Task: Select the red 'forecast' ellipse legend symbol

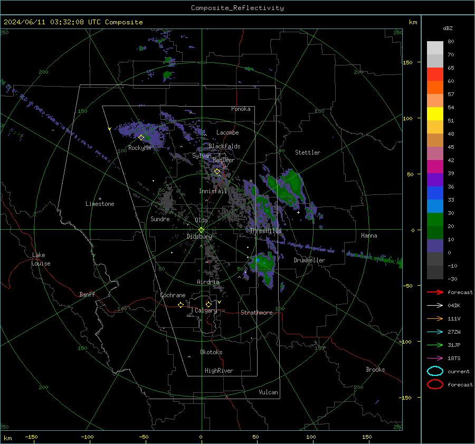Action: pyautogui.click(x=435, y=384)
